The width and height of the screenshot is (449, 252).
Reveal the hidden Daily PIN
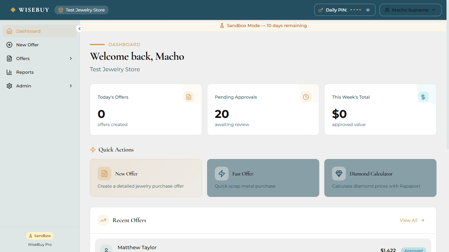[368, 10]
